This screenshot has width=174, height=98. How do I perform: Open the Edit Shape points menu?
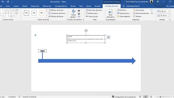pyautogui.click(x=17, y=10)
